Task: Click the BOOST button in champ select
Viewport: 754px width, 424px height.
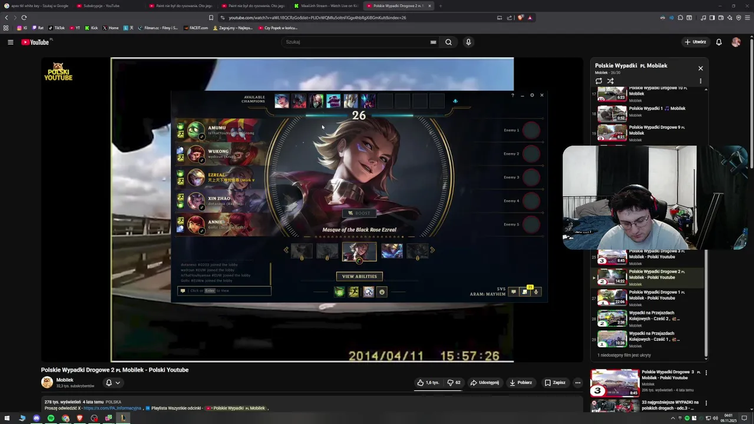Action: pos(359,213)
